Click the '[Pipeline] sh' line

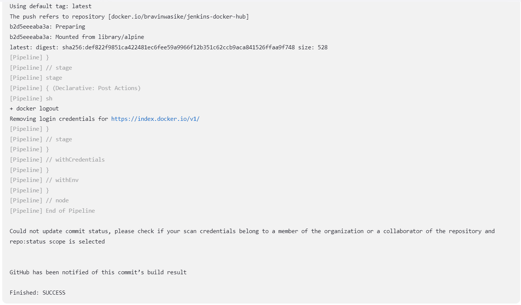click(x=31, y=99)
